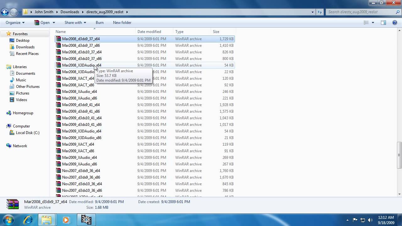Image resolution: width=402 pixels, height=226 pixels.
Task: Open the Share with menu
Action: 75,23
